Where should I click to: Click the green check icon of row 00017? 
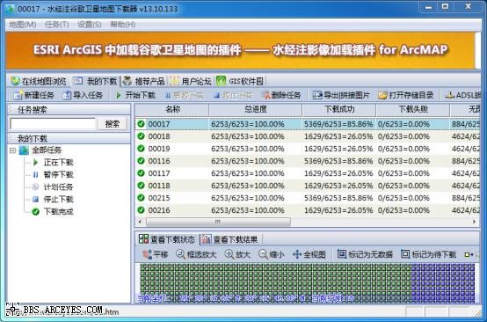(x=141, y=124)
